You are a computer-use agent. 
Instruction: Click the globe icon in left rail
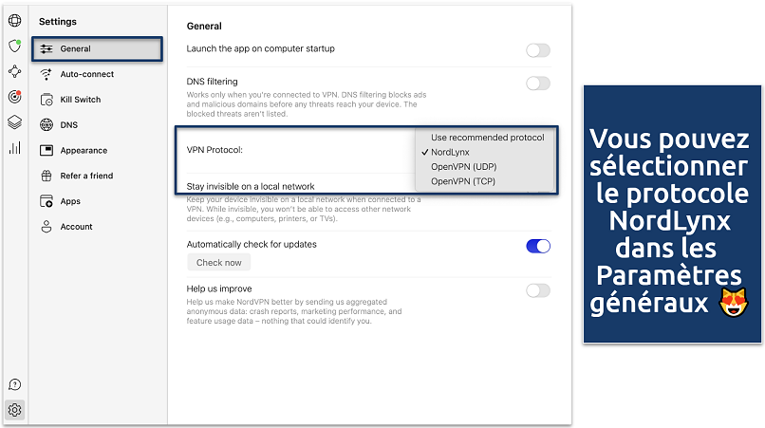tap(14, 20)
